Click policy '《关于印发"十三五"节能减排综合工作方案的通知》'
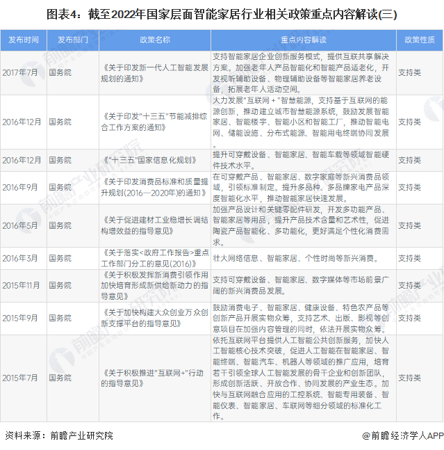 tap(154, 122)
